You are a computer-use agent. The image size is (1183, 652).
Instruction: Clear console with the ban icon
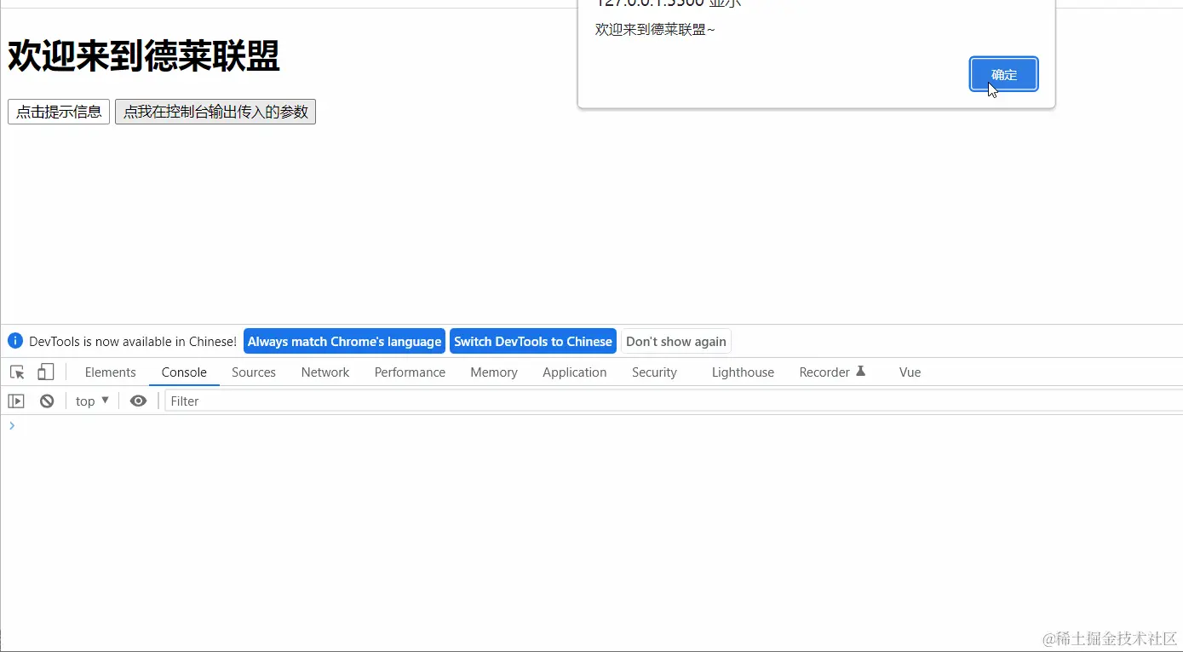point(47,401)
